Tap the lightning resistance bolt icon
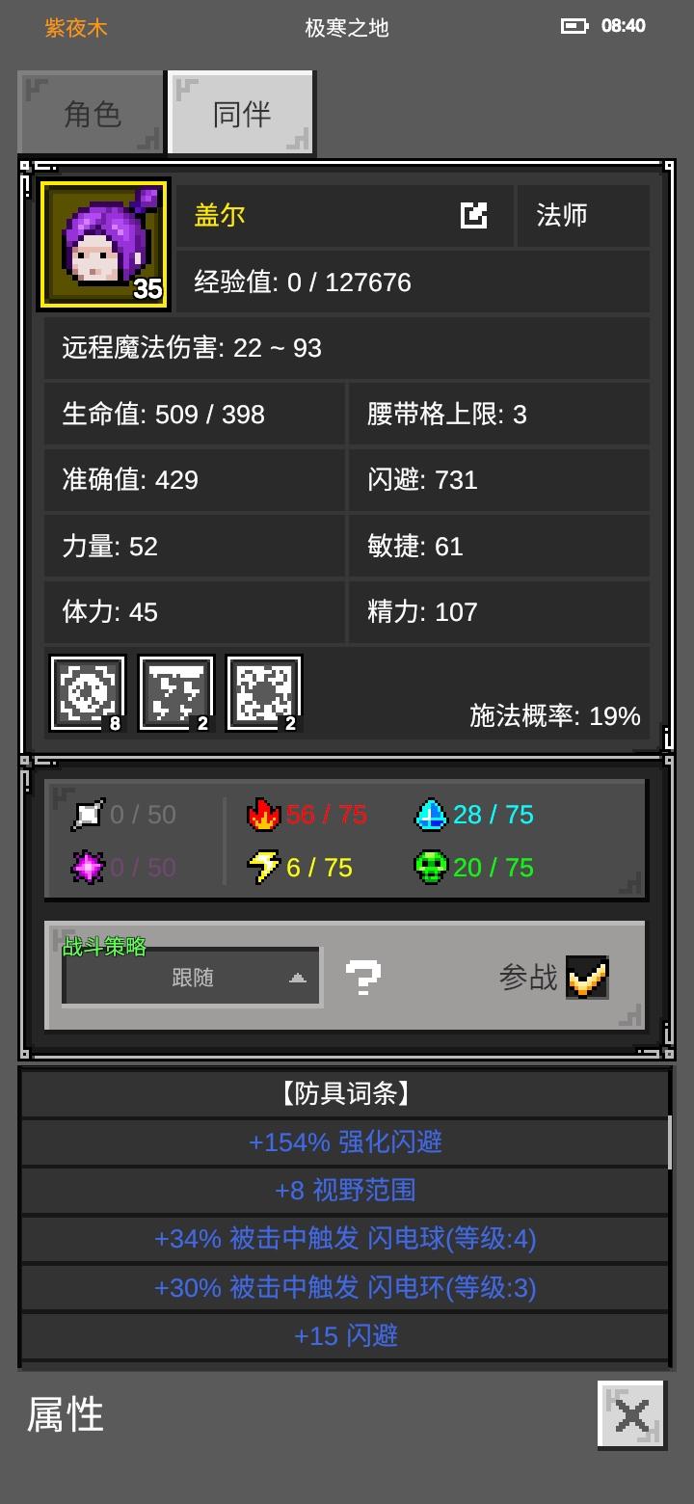Screen dimensions: 694x1504 click(x=263, y=867)
